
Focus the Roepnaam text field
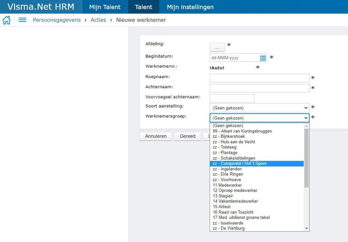[259, 78]
